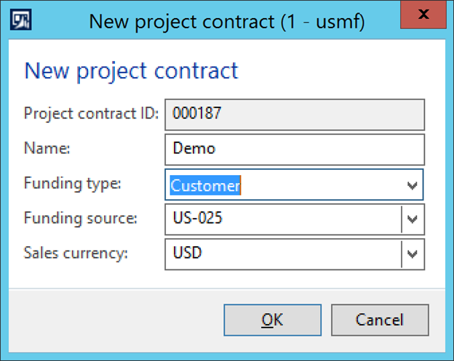Open the Sales currency lookup arrow
454x361 pixels.
coord(413,254)
